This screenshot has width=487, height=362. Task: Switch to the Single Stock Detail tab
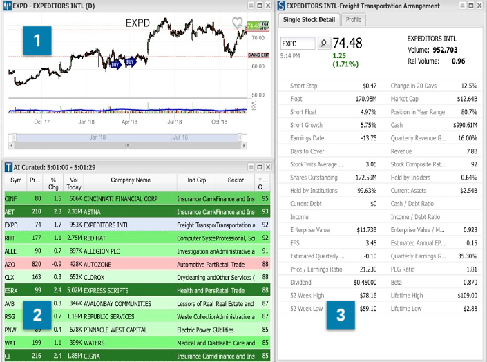coord(309,19)
